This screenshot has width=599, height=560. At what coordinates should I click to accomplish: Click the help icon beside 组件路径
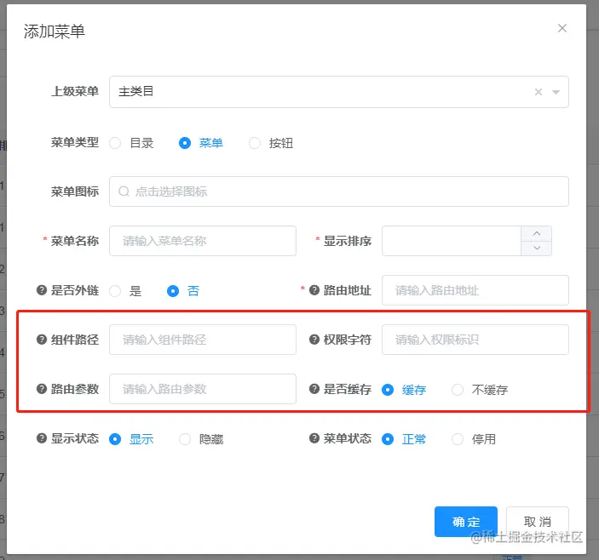(x=42, y=340)
